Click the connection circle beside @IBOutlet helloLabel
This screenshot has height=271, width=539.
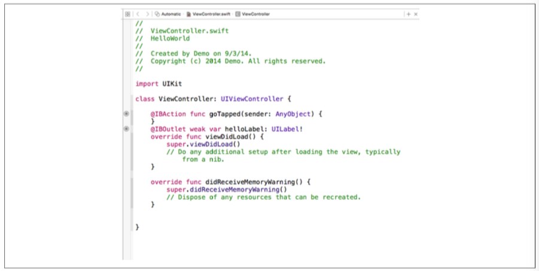click(126, 129)
